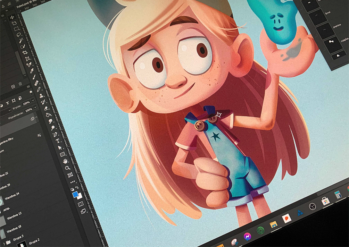Open the white background color picker

pos(80,197)
